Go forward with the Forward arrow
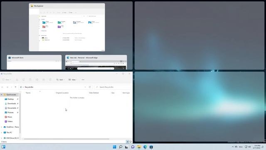The image size is (266, 150). (7, 87)
